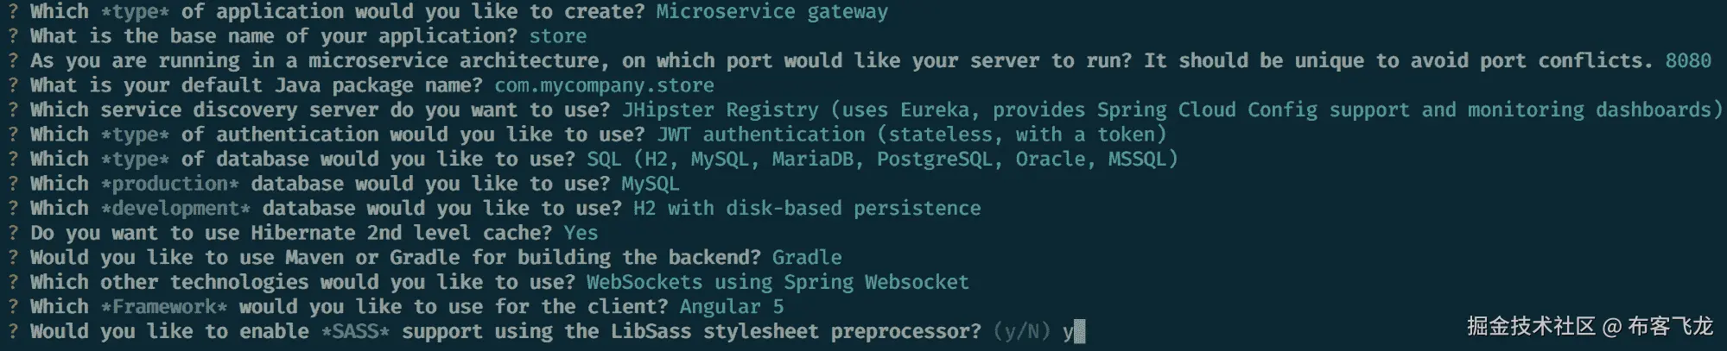This screenshot has height=351, width=1727.
Task: Click the "布客飞龙" author watermark
Action: (x=1669, y=326)
